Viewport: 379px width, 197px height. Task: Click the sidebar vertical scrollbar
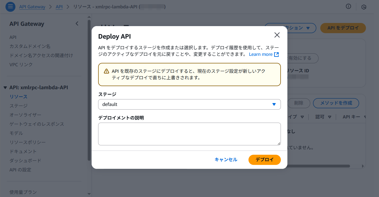tap(89, 89)
